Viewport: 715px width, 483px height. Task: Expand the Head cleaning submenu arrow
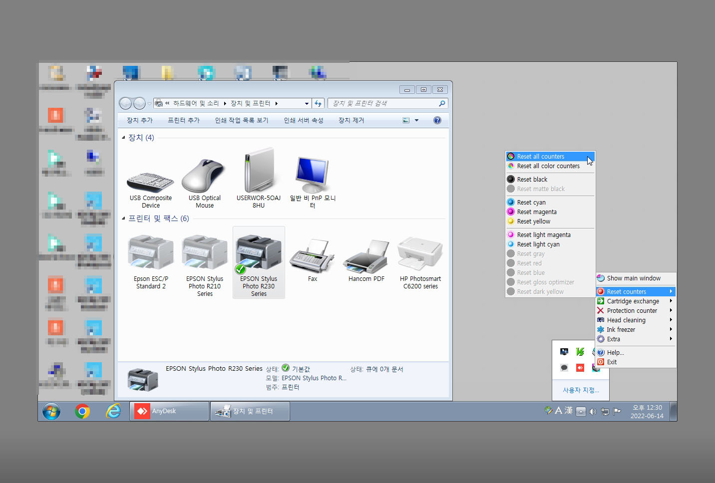tap(671, 320)
